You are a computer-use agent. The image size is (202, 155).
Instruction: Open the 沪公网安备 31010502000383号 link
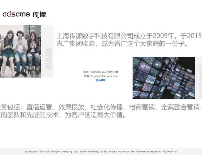click(x=162, y=152)
